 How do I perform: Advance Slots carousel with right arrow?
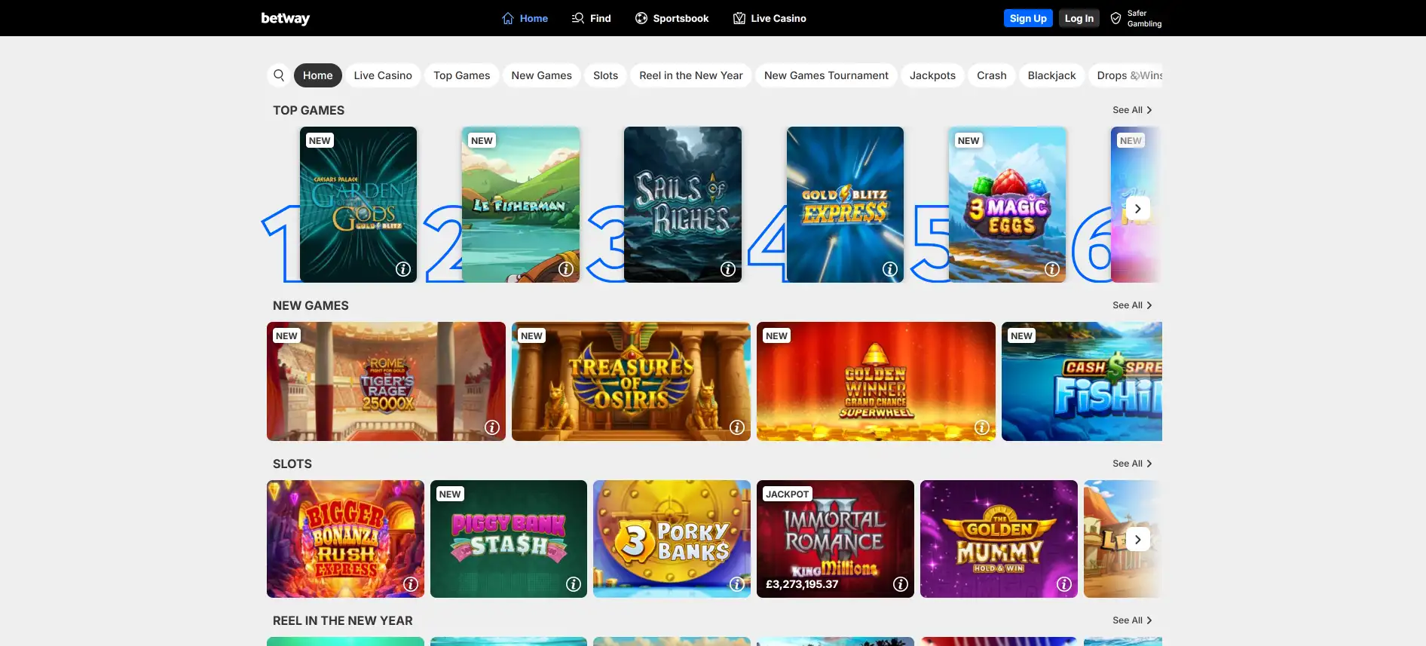coord(1138,539)
